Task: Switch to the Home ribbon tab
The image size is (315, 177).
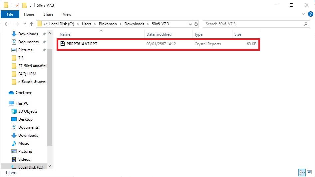Action: 29,14
